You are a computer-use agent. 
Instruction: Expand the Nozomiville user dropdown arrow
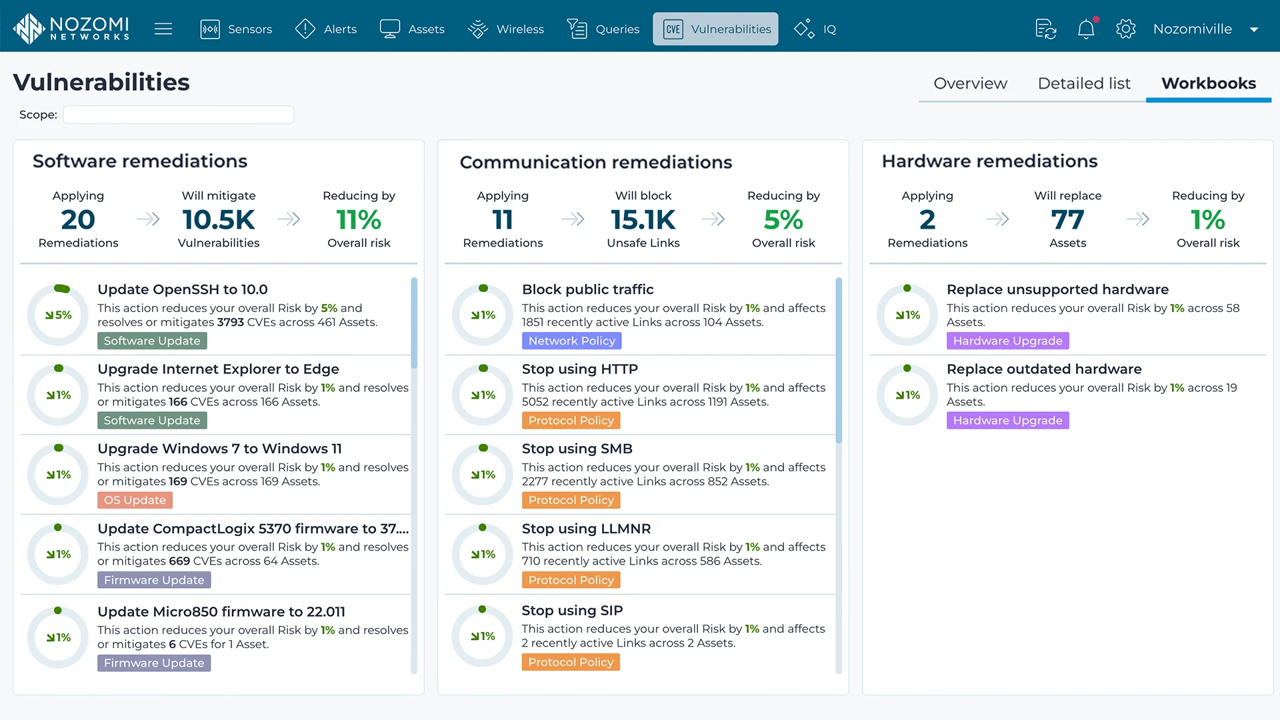[1254, 29]
